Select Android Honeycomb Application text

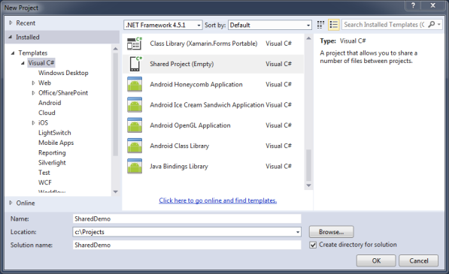tap(196, 85)
